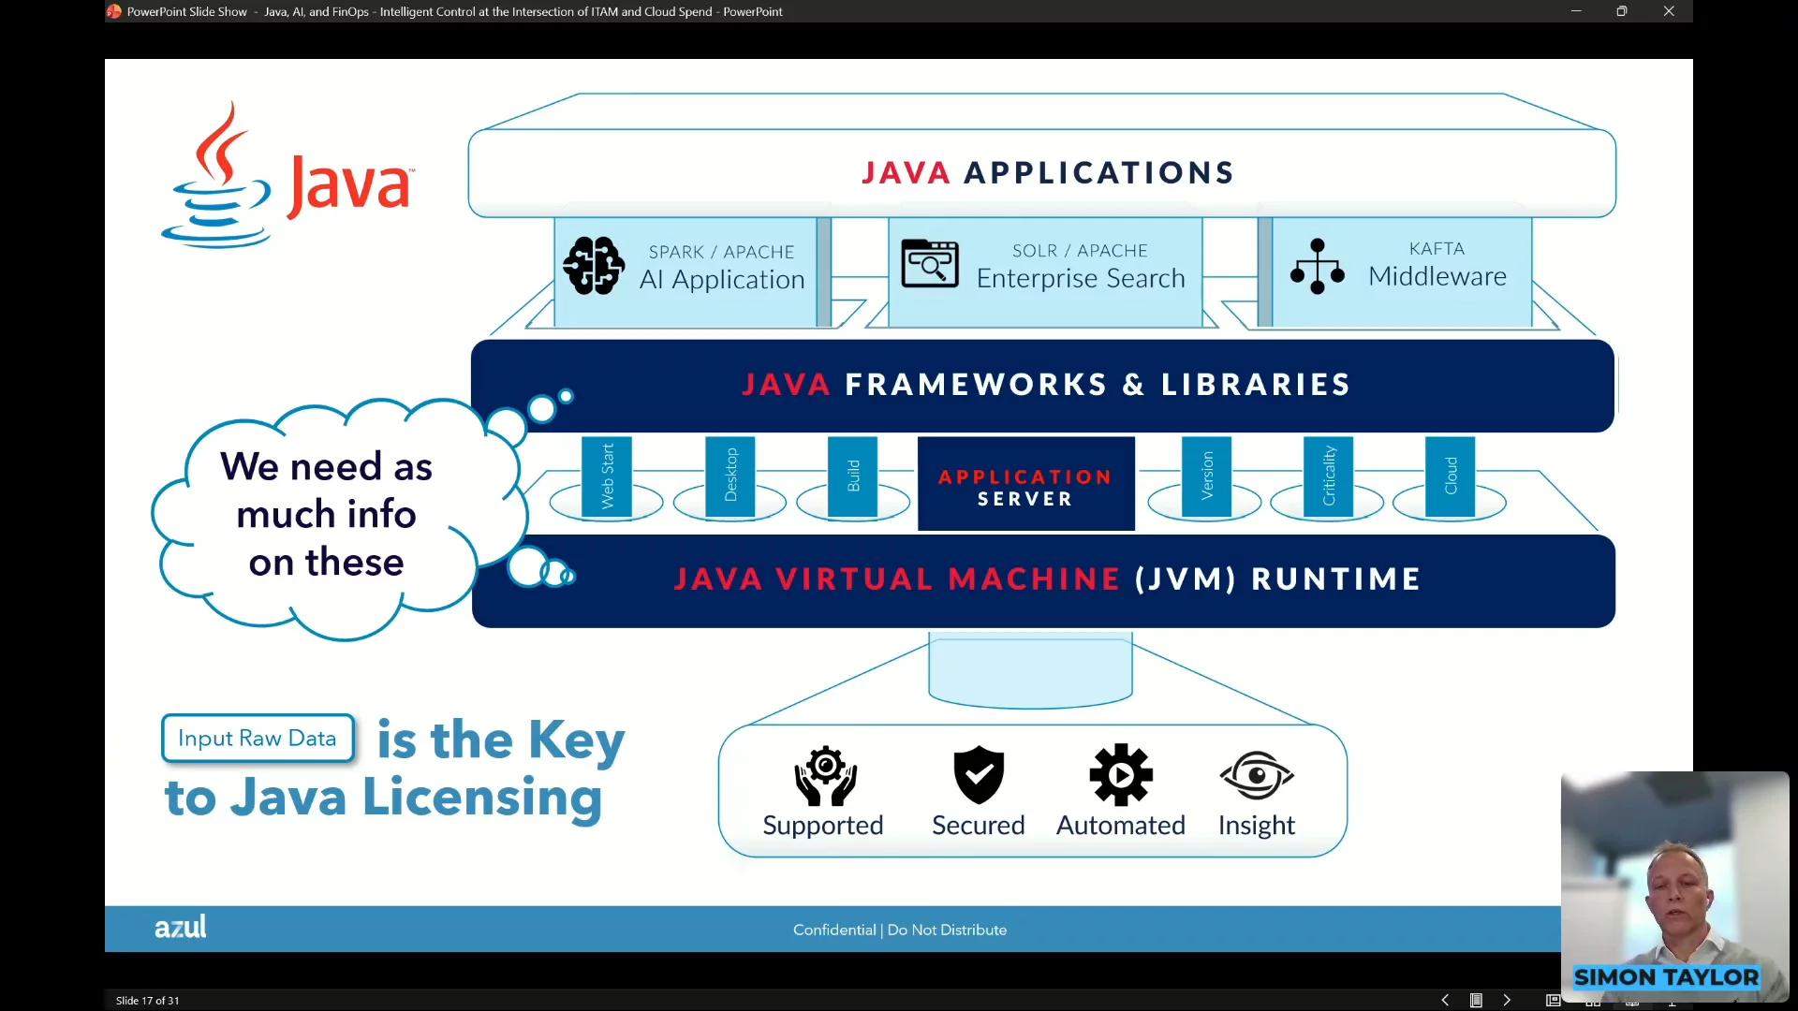The image size is (1798, 1011).
Task: Click the Application Server block
Action: click(1025, 485)
